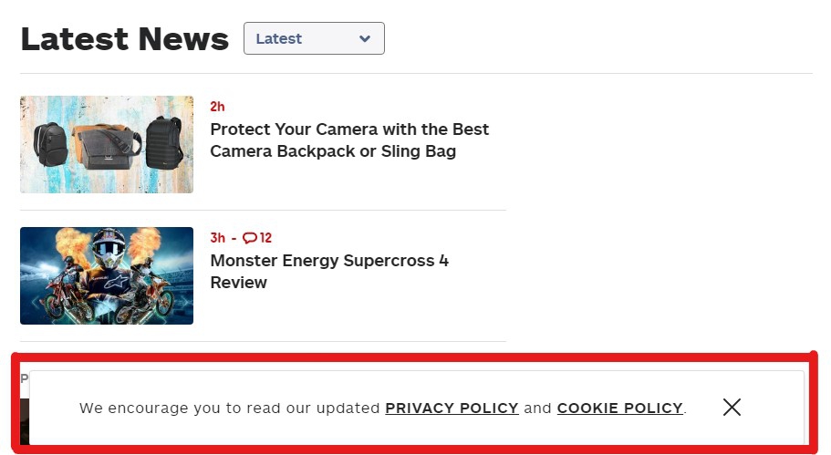Click the Latest News section heading
Viewport: 831px width, 455px height.
[124, 39]
